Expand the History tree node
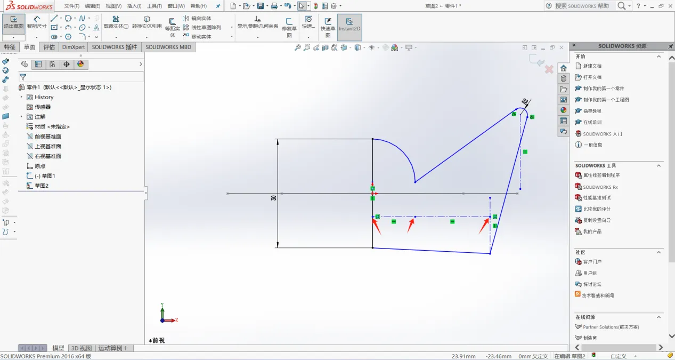The height and width of the screenshot is (360, 675). click(22, 97)
